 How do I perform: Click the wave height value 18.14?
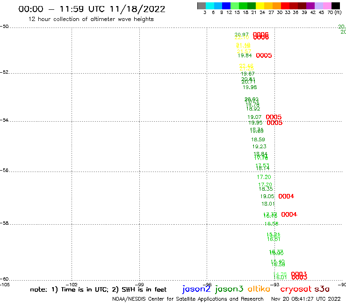pyautogui.click(x=263, y=168)
